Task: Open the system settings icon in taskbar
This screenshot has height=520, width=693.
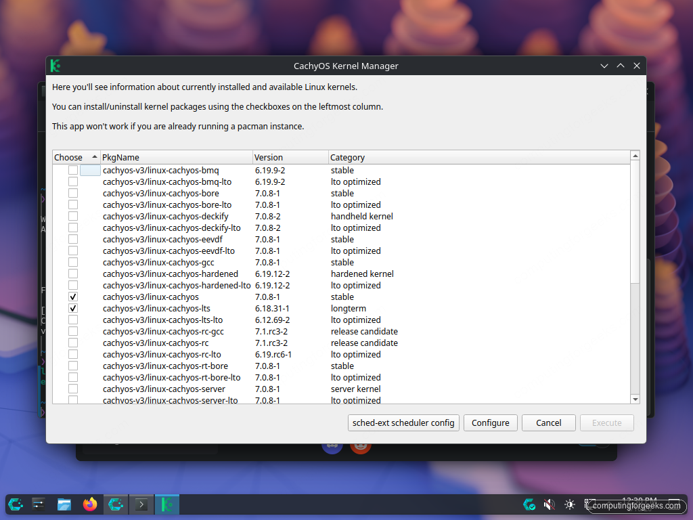Action: pyautogui.click(x=39, y=504)
